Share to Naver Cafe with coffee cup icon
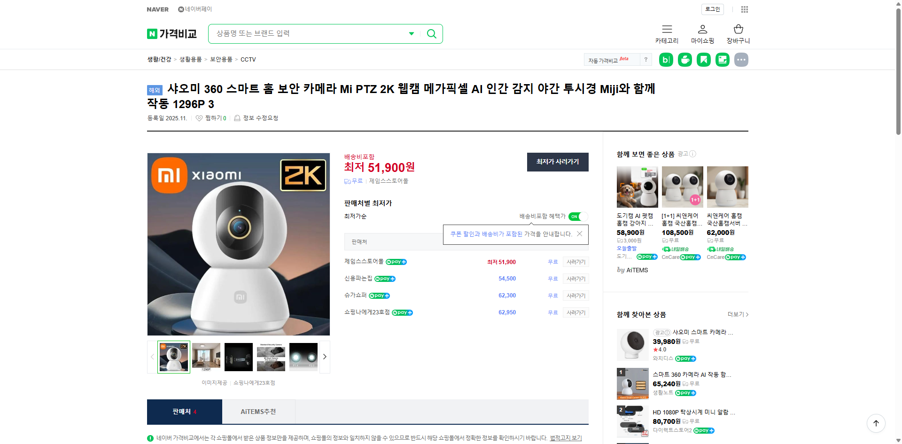This screenshot has width=902, height=444. [x=684, y=60]
